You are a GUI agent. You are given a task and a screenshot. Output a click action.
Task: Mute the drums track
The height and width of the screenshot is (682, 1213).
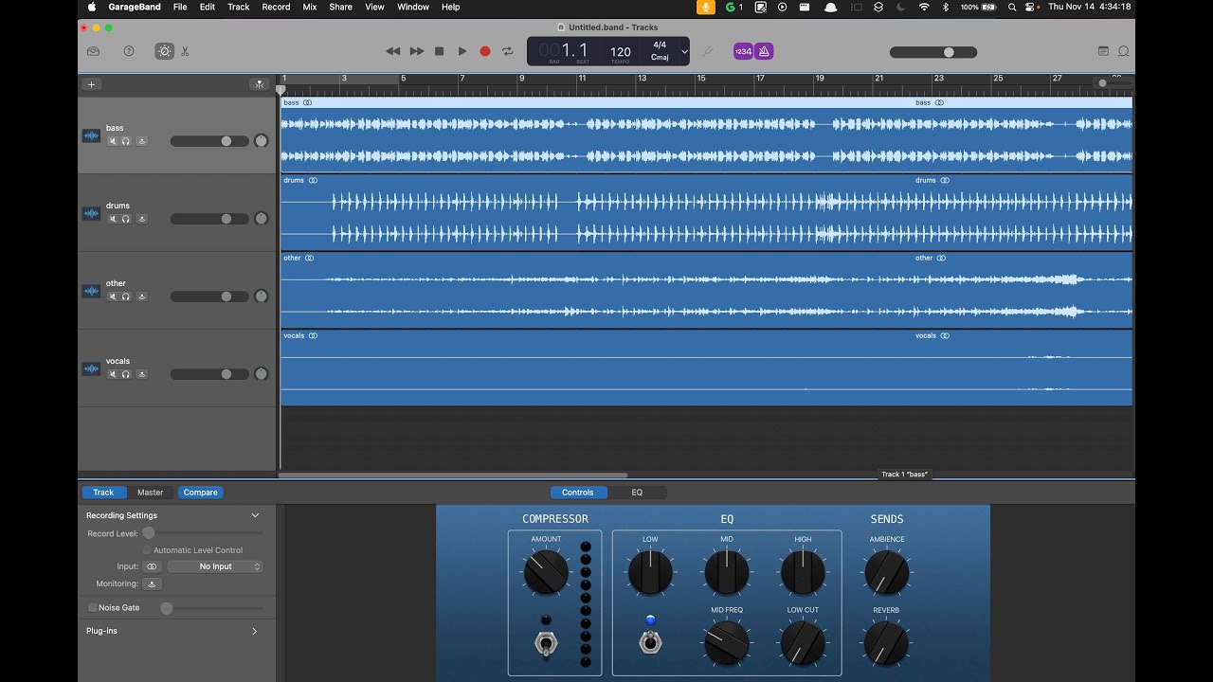click(x=112, y=219)
